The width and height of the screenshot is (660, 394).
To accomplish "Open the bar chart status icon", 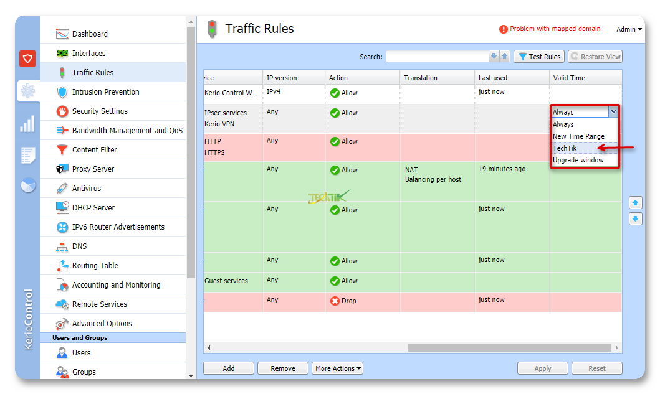I will coord(27,124).
